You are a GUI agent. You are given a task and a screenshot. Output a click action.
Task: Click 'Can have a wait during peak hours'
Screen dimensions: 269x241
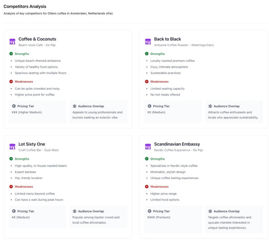click(39, 200)
